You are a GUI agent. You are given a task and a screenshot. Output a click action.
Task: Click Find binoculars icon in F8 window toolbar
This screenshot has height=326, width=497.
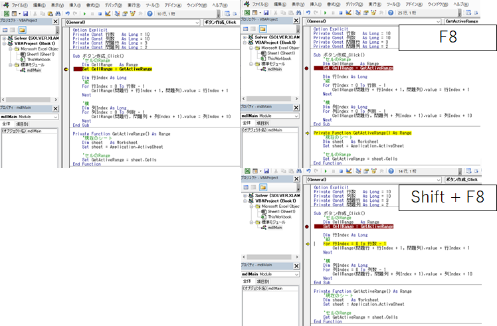298,13
